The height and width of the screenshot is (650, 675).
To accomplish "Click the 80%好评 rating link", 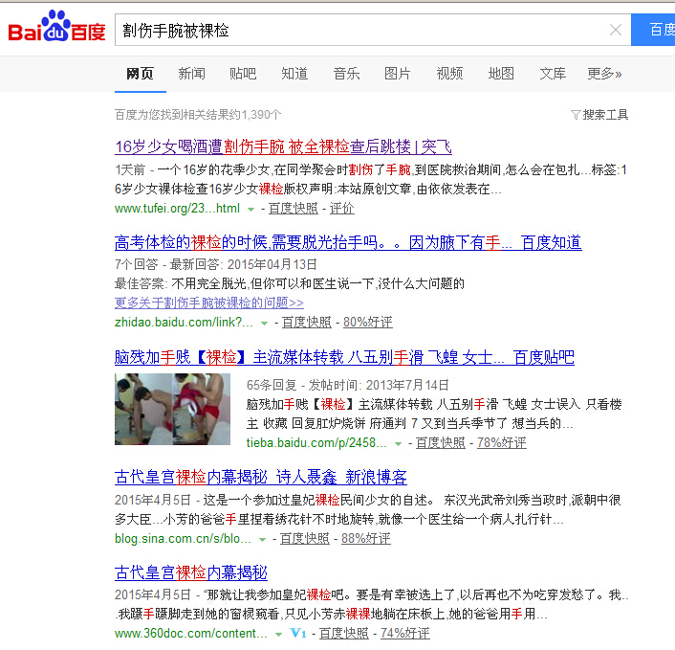I will 368,323.
